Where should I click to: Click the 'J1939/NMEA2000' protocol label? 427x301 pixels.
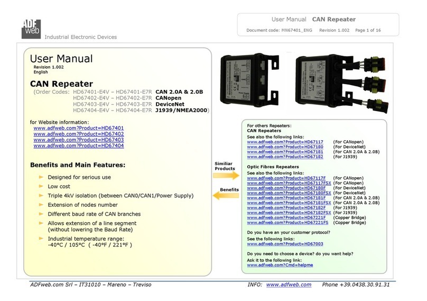tap(181, 110)
